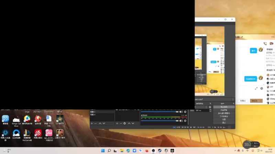Open the red parrot app shortcut
Screen dimensions: 275x154
coord(38,120)
